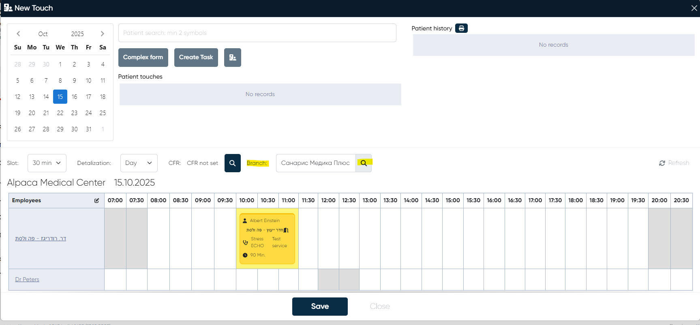Edit Employees list with pencil icon

tap(96, 201)
